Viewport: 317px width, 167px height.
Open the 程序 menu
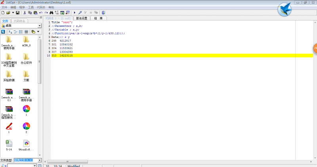point(22,7)
